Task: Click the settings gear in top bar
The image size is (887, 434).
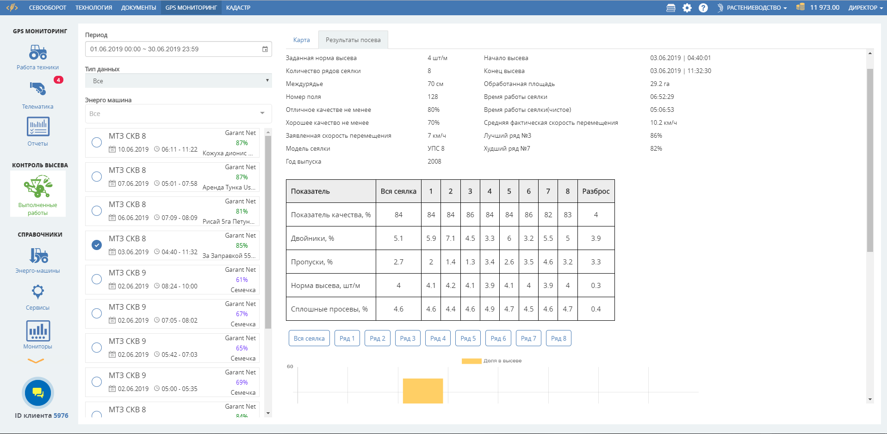Action: [x=687, y=8]
